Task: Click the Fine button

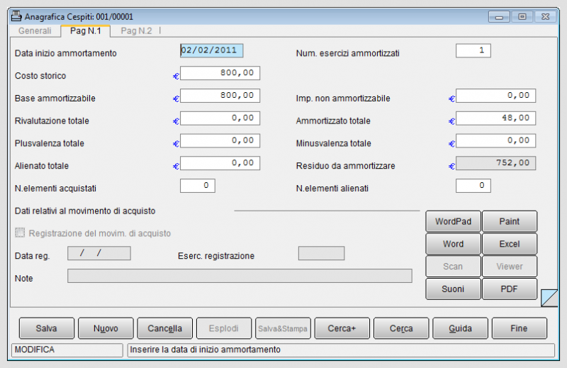Action: 520,328
